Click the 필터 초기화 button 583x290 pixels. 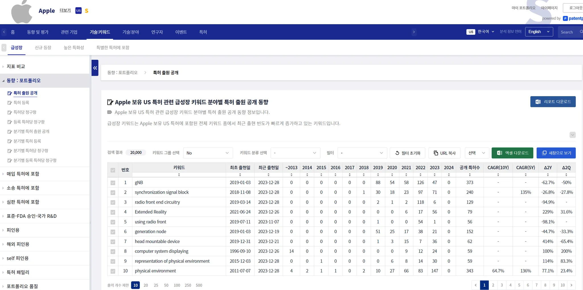(407, 153)
